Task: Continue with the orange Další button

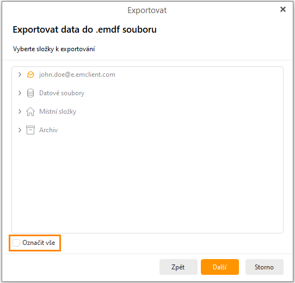Action: (x=220, y=267)
